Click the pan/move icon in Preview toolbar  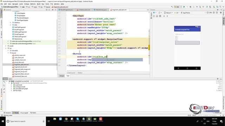[x=164, y=16]
